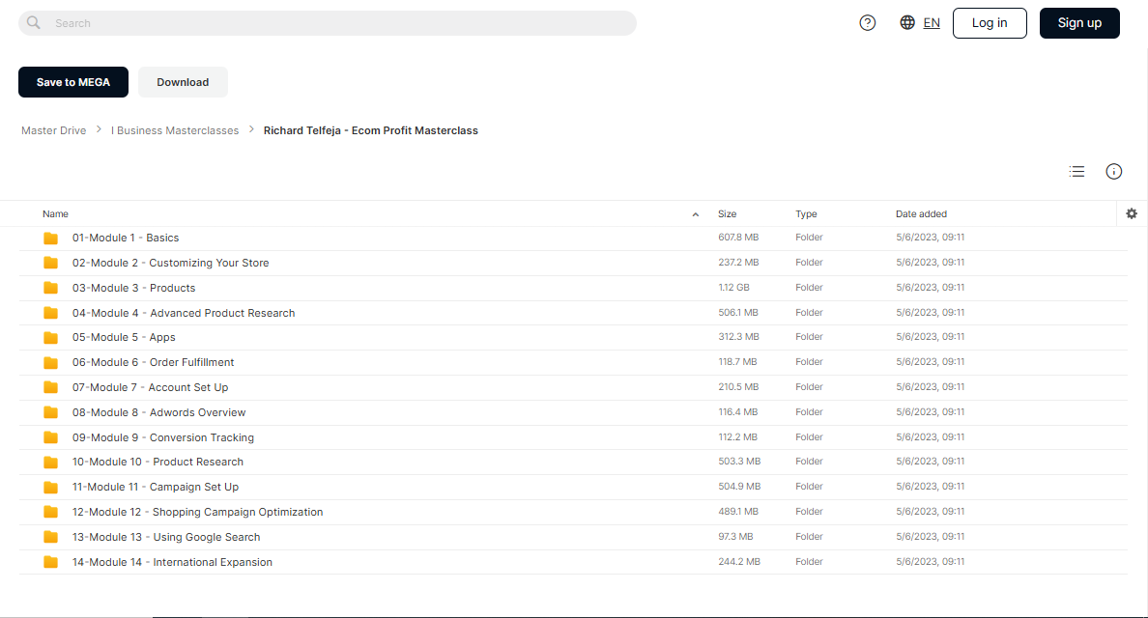This screenshot has width=1148, height=618.
Task: Select row name 01-Module 1 - Basics
Action: pos(126,238)
